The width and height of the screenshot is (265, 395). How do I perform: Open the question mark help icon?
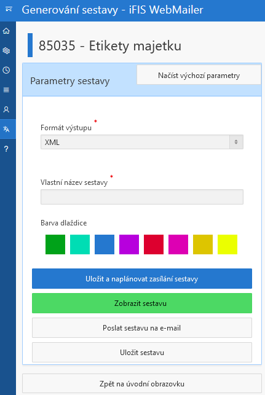pos(6,149)
